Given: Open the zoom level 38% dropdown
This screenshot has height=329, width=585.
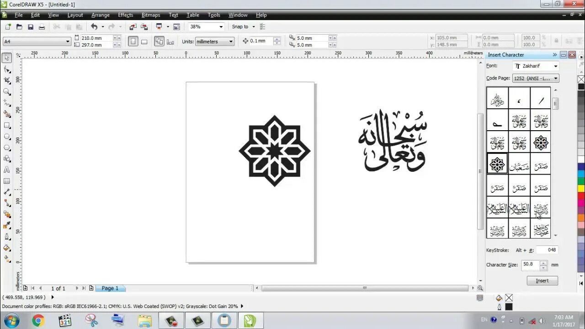Looking at the screenshot, I should 221,27.
